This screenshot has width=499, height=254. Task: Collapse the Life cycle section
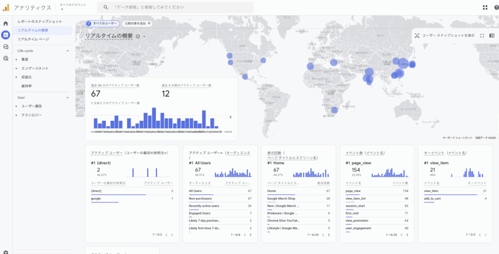click(x=68, y=51)
